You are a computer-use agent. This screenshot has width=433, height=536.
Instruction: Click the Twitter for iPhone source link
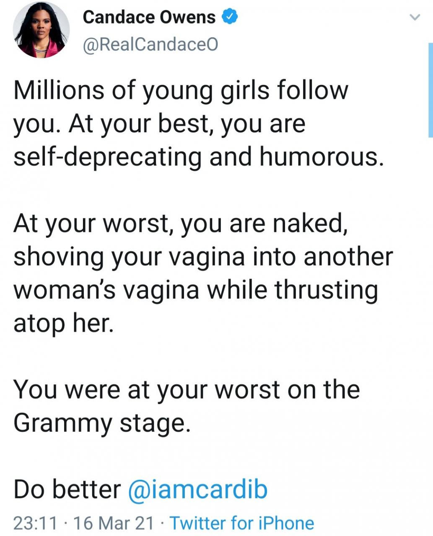tap(242, 523)
